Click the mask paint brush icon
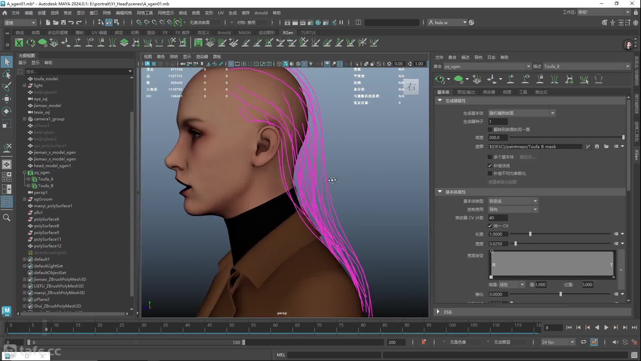The width and height of the screenshot is (641, 361). tap(588, 146)
